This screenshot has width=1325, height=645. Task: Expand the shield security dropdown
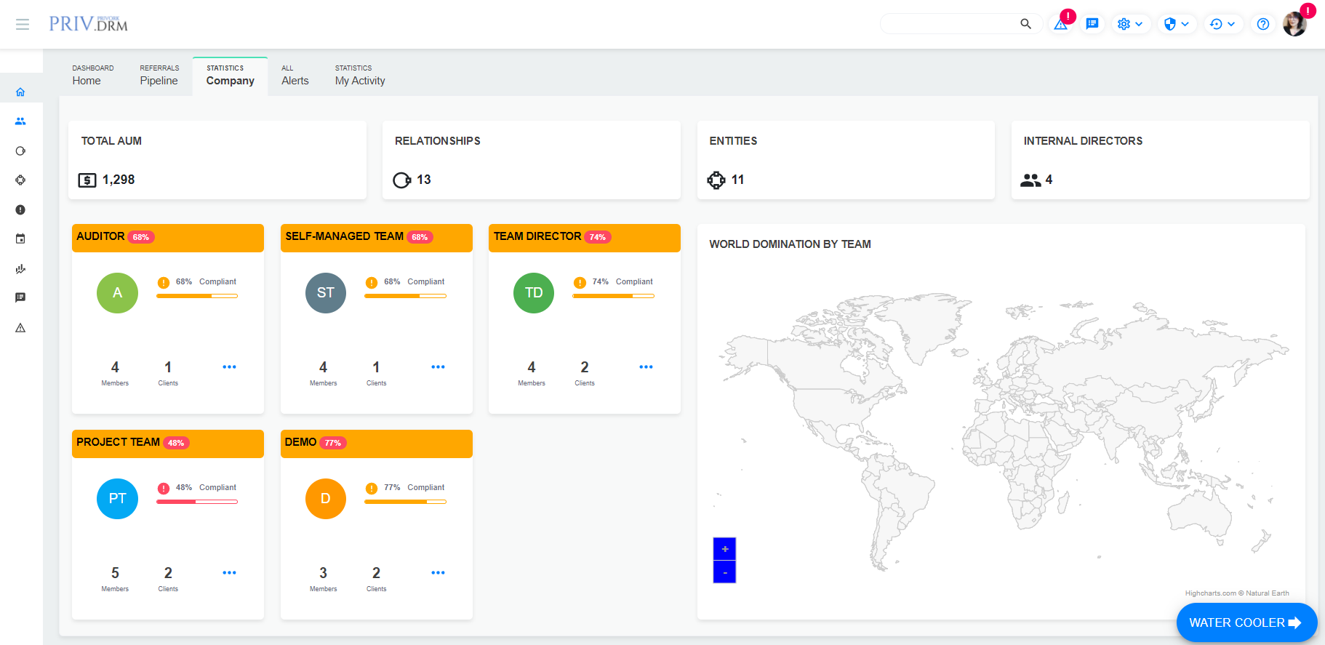(x=1176, y=24)
